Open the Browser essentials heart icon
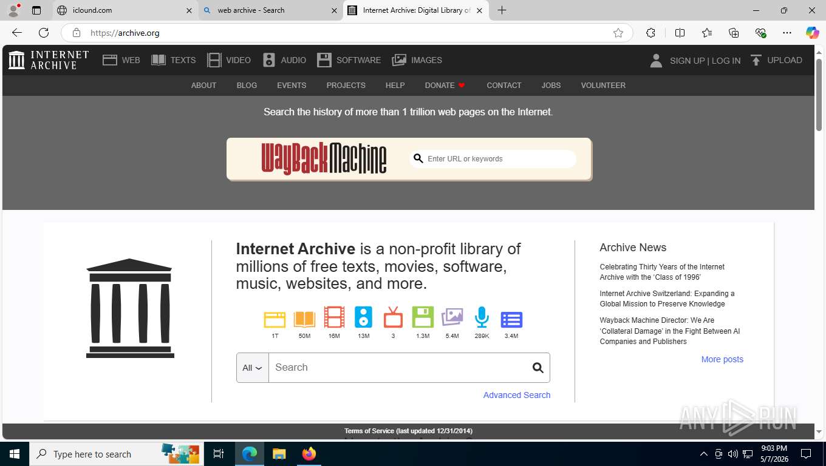This screenshot has height=466, width=826. coord(760,33)
